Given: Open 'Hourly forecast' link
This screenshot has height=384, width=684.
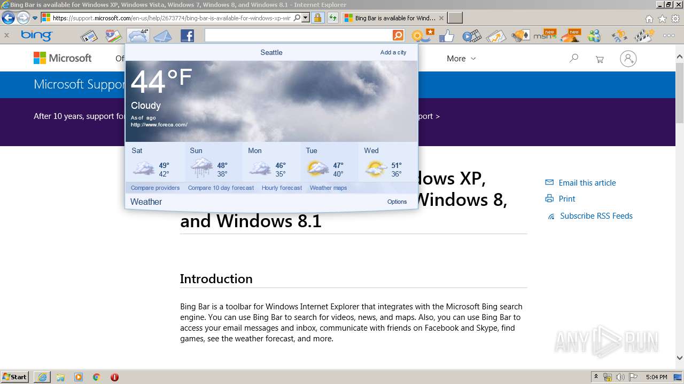Looking at the screenshot, I should pos(282,188).
